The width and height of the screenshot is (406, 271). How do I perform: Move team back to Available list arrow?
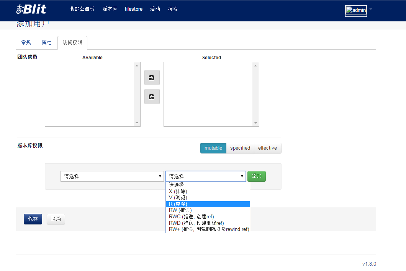(x=152, y=97)
